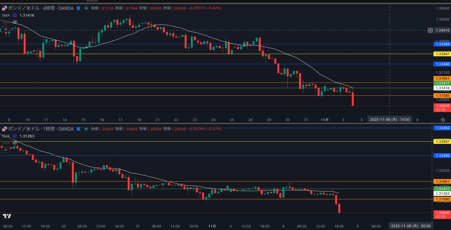Click the orange 1.31080 label on lower chart
This screenshot has height=230, width=451.
(442, 199)
